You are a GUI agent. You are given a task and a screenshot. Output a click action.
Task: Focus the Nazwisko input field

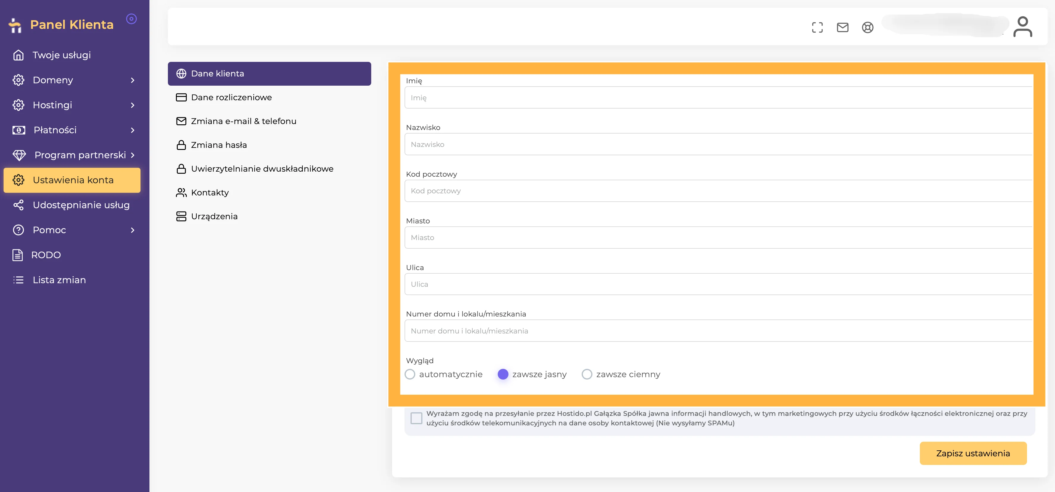coord(718,144)
